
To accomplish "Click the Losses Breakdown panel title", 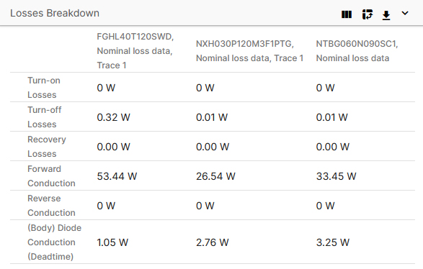I will pos(55,13).
